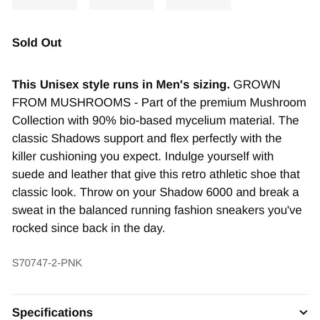
Task: Select the third gray option box at top
Action: click(199, 5)
